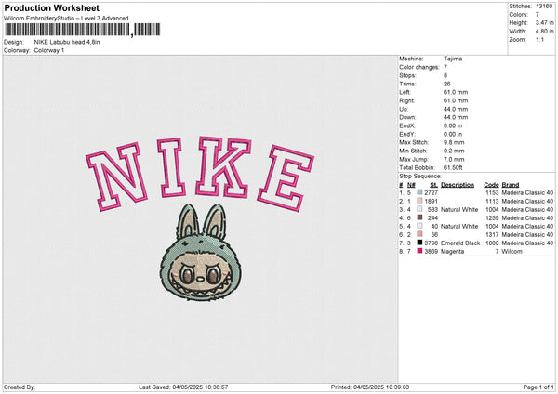The image size is (558, 394).
Task: Click the "N#" column header
Action: [x=411, y=185]
